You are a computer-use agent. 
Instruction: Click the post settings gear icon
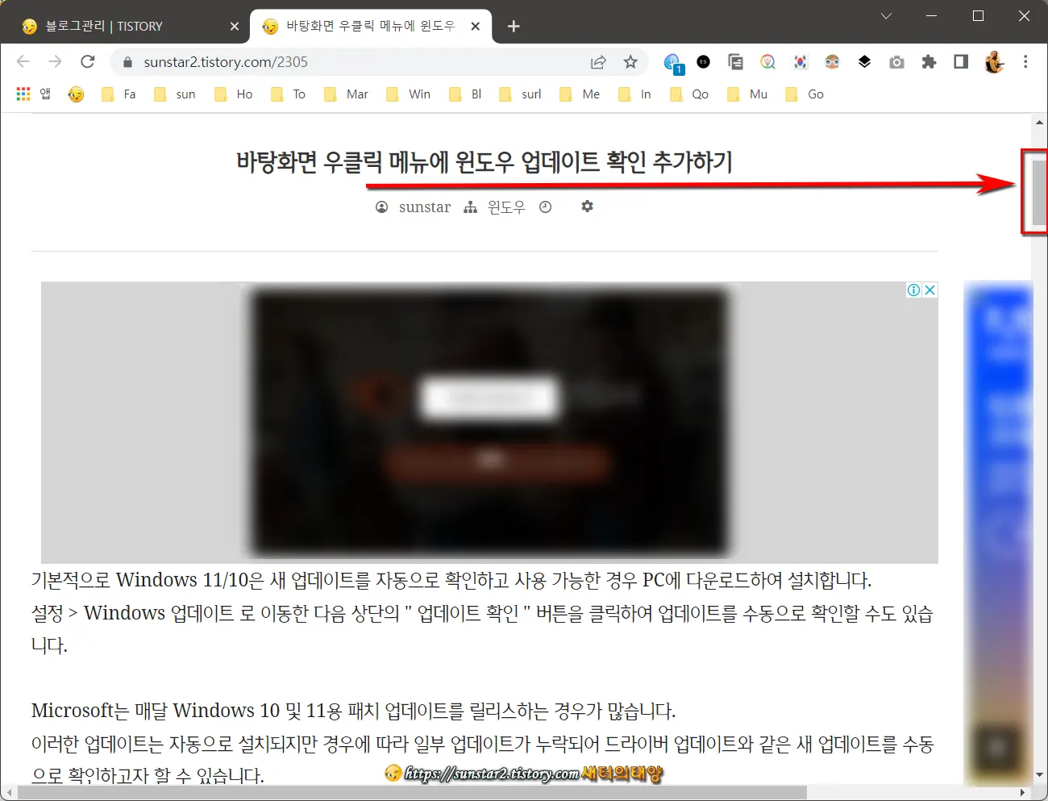tap(587, 207)
